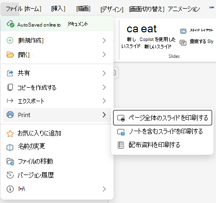The height and width of the screenshot is (203, 216).
Task: Switch to the 挿入 ribbon tab
Action: [x=58, y=9]
